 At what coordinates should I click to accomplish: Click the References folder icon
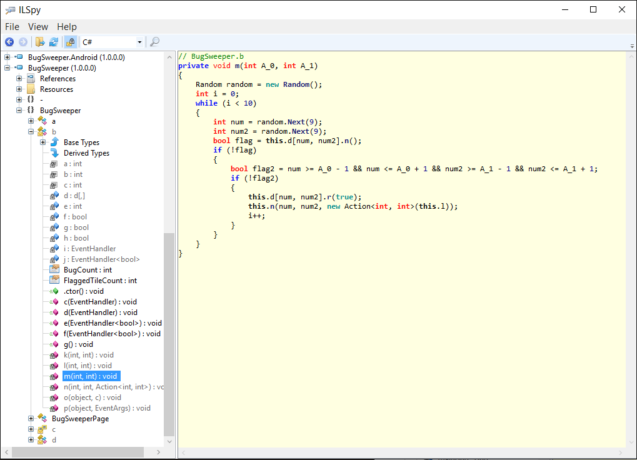31,78
